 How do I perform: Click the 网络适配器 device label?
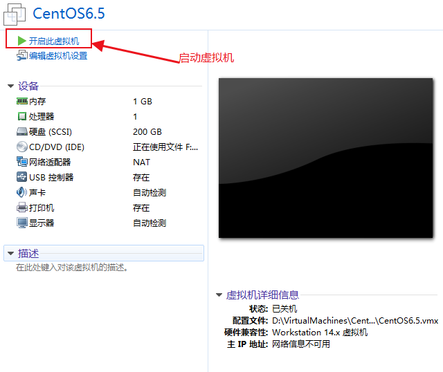(x=50, y=162)
